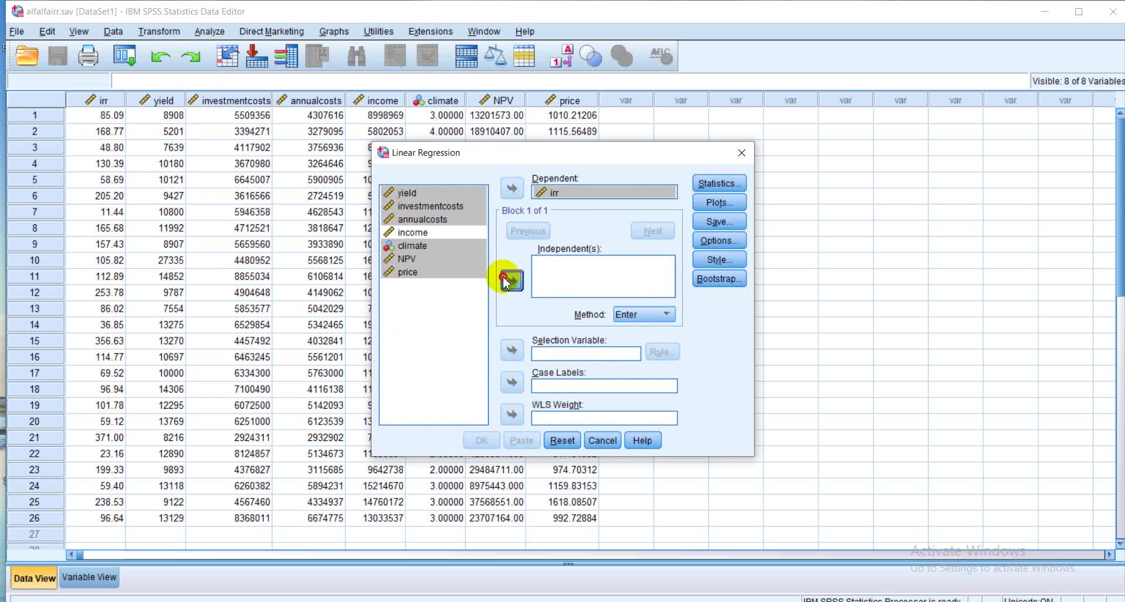Open the Analyze menu
The image size is (1125, 602).
(209, 32)
